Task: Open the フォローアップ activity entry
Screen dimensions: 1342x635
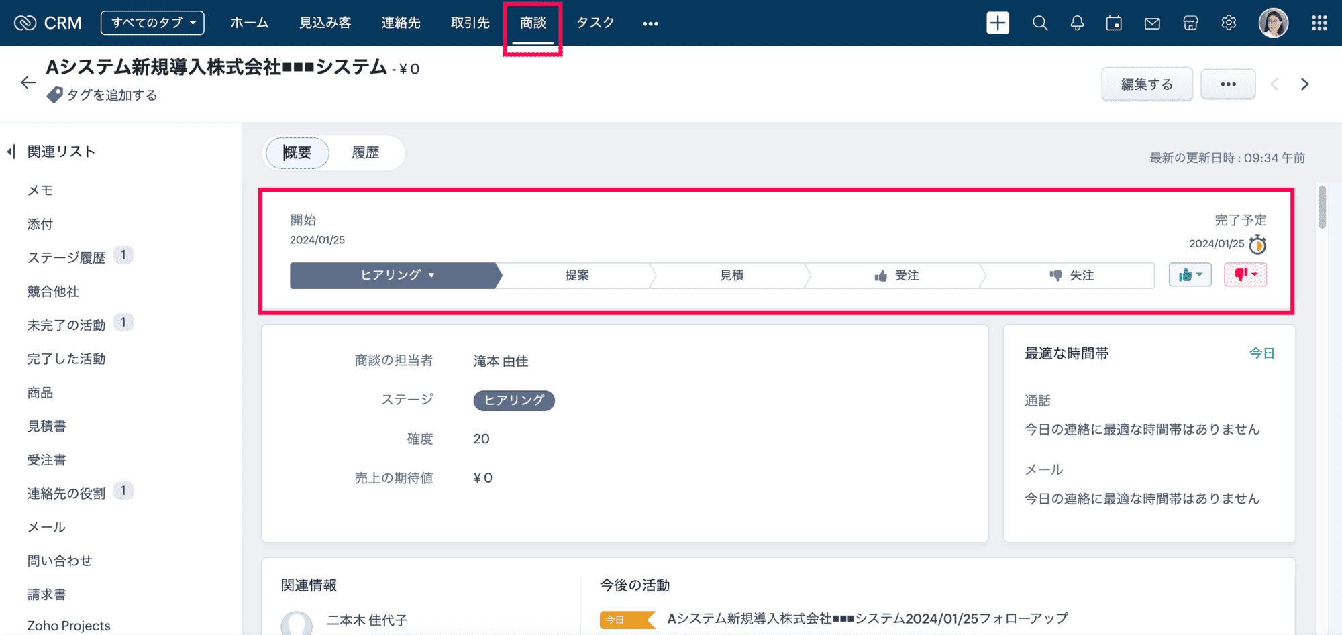Action: tap(867, 618)
